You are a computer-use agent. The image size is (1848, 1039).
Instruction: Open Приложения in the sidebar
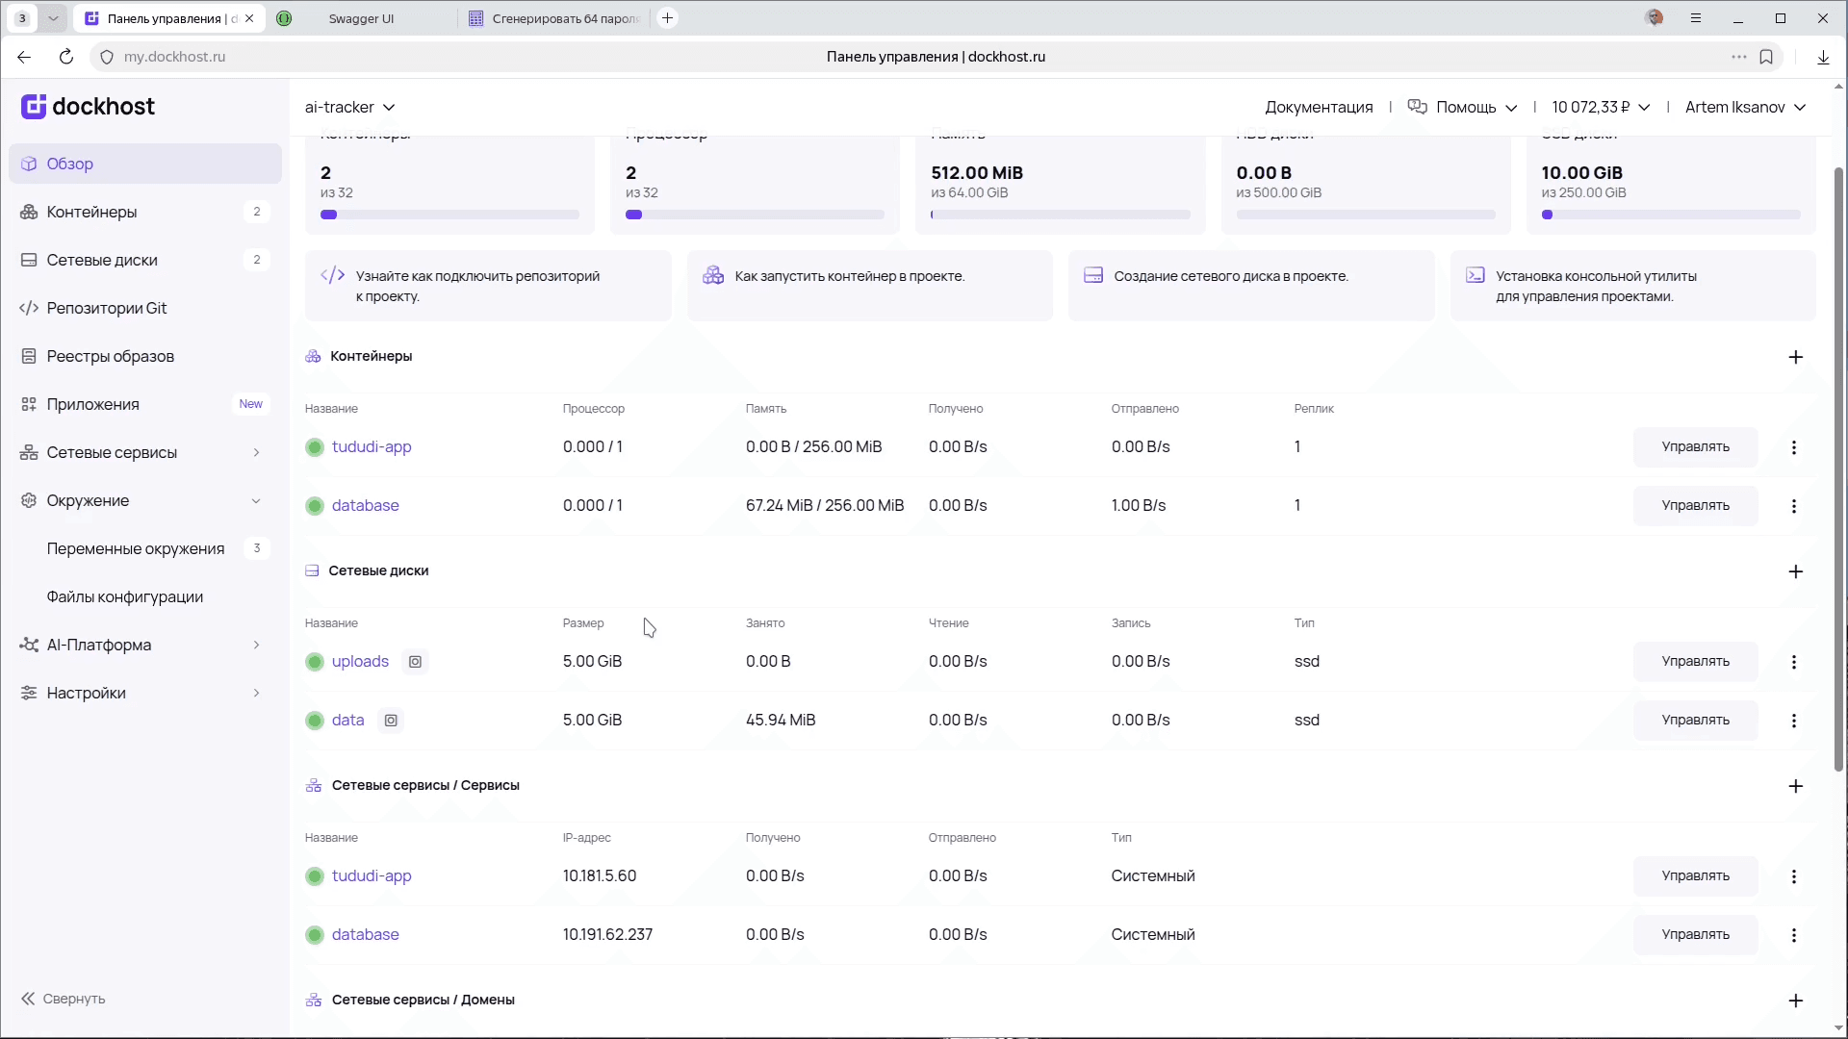click(x=145, y=404)
